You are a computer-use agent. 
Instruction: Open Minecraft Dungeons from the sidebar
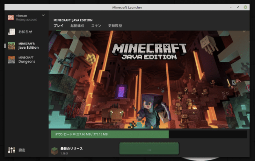26,60
